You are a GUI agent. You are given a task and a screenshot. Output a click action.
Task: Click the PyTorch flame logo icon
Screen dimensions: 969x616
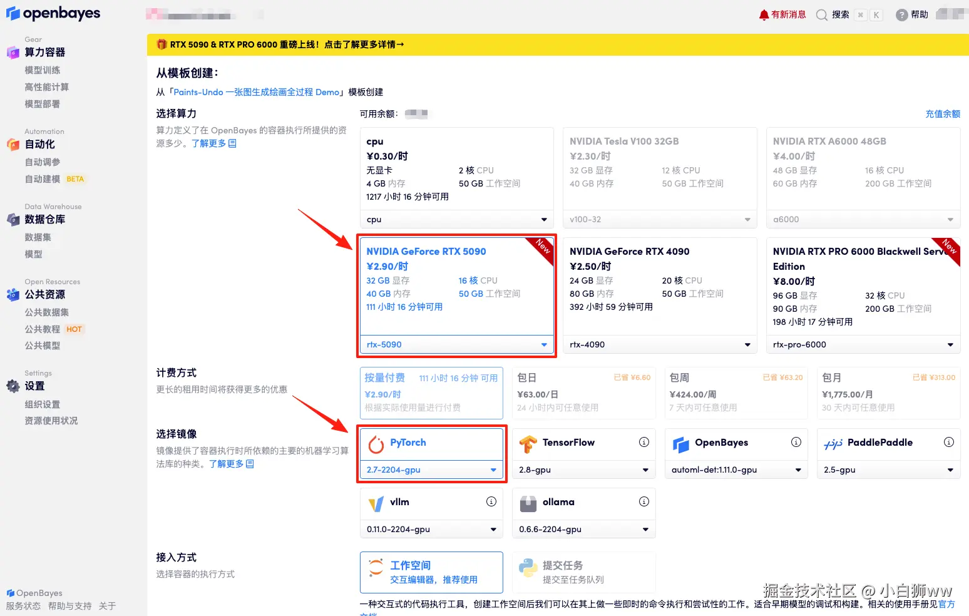point(376,444)
